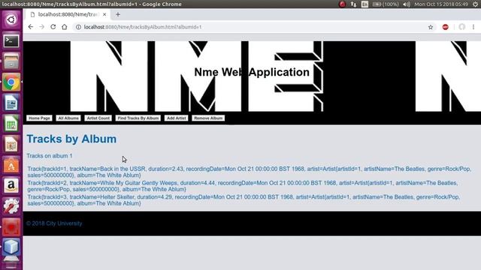The image size is (481, 270).
Task: Click Nme Web Application banner title
Action: [252, 72]
